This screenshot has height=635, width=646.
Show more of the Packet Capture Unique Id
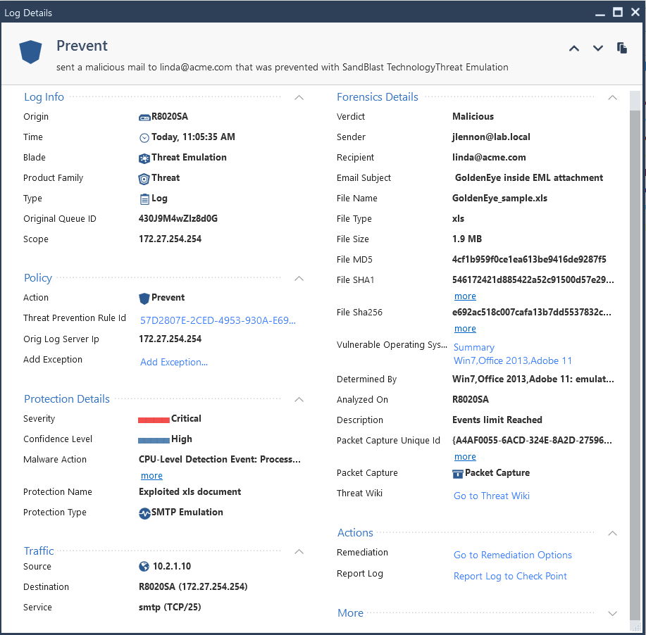tap(465, 457)
